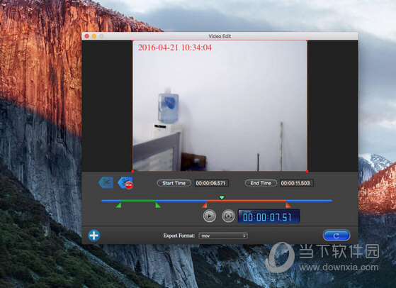The height and width of the screenshot is (288, 396).
Task: Click the scissors cut clip icon
Action: [106, 182]
